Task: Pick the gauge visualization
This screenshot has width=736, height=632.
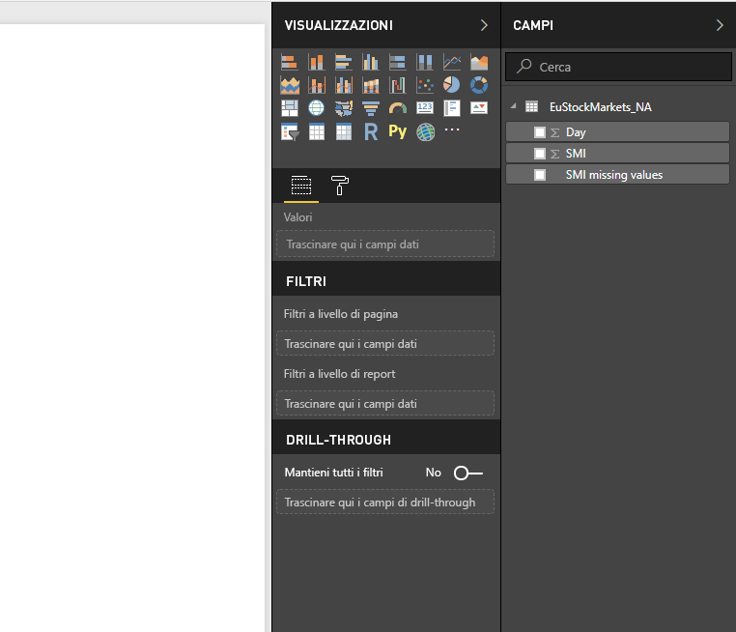Action: point(398,108)
